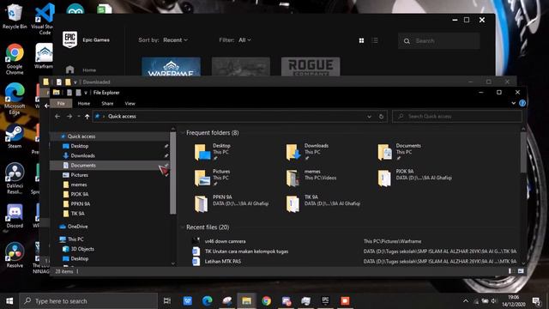Open File Explorer help icon
Screen dimensions: 549x309
(522, 103)
